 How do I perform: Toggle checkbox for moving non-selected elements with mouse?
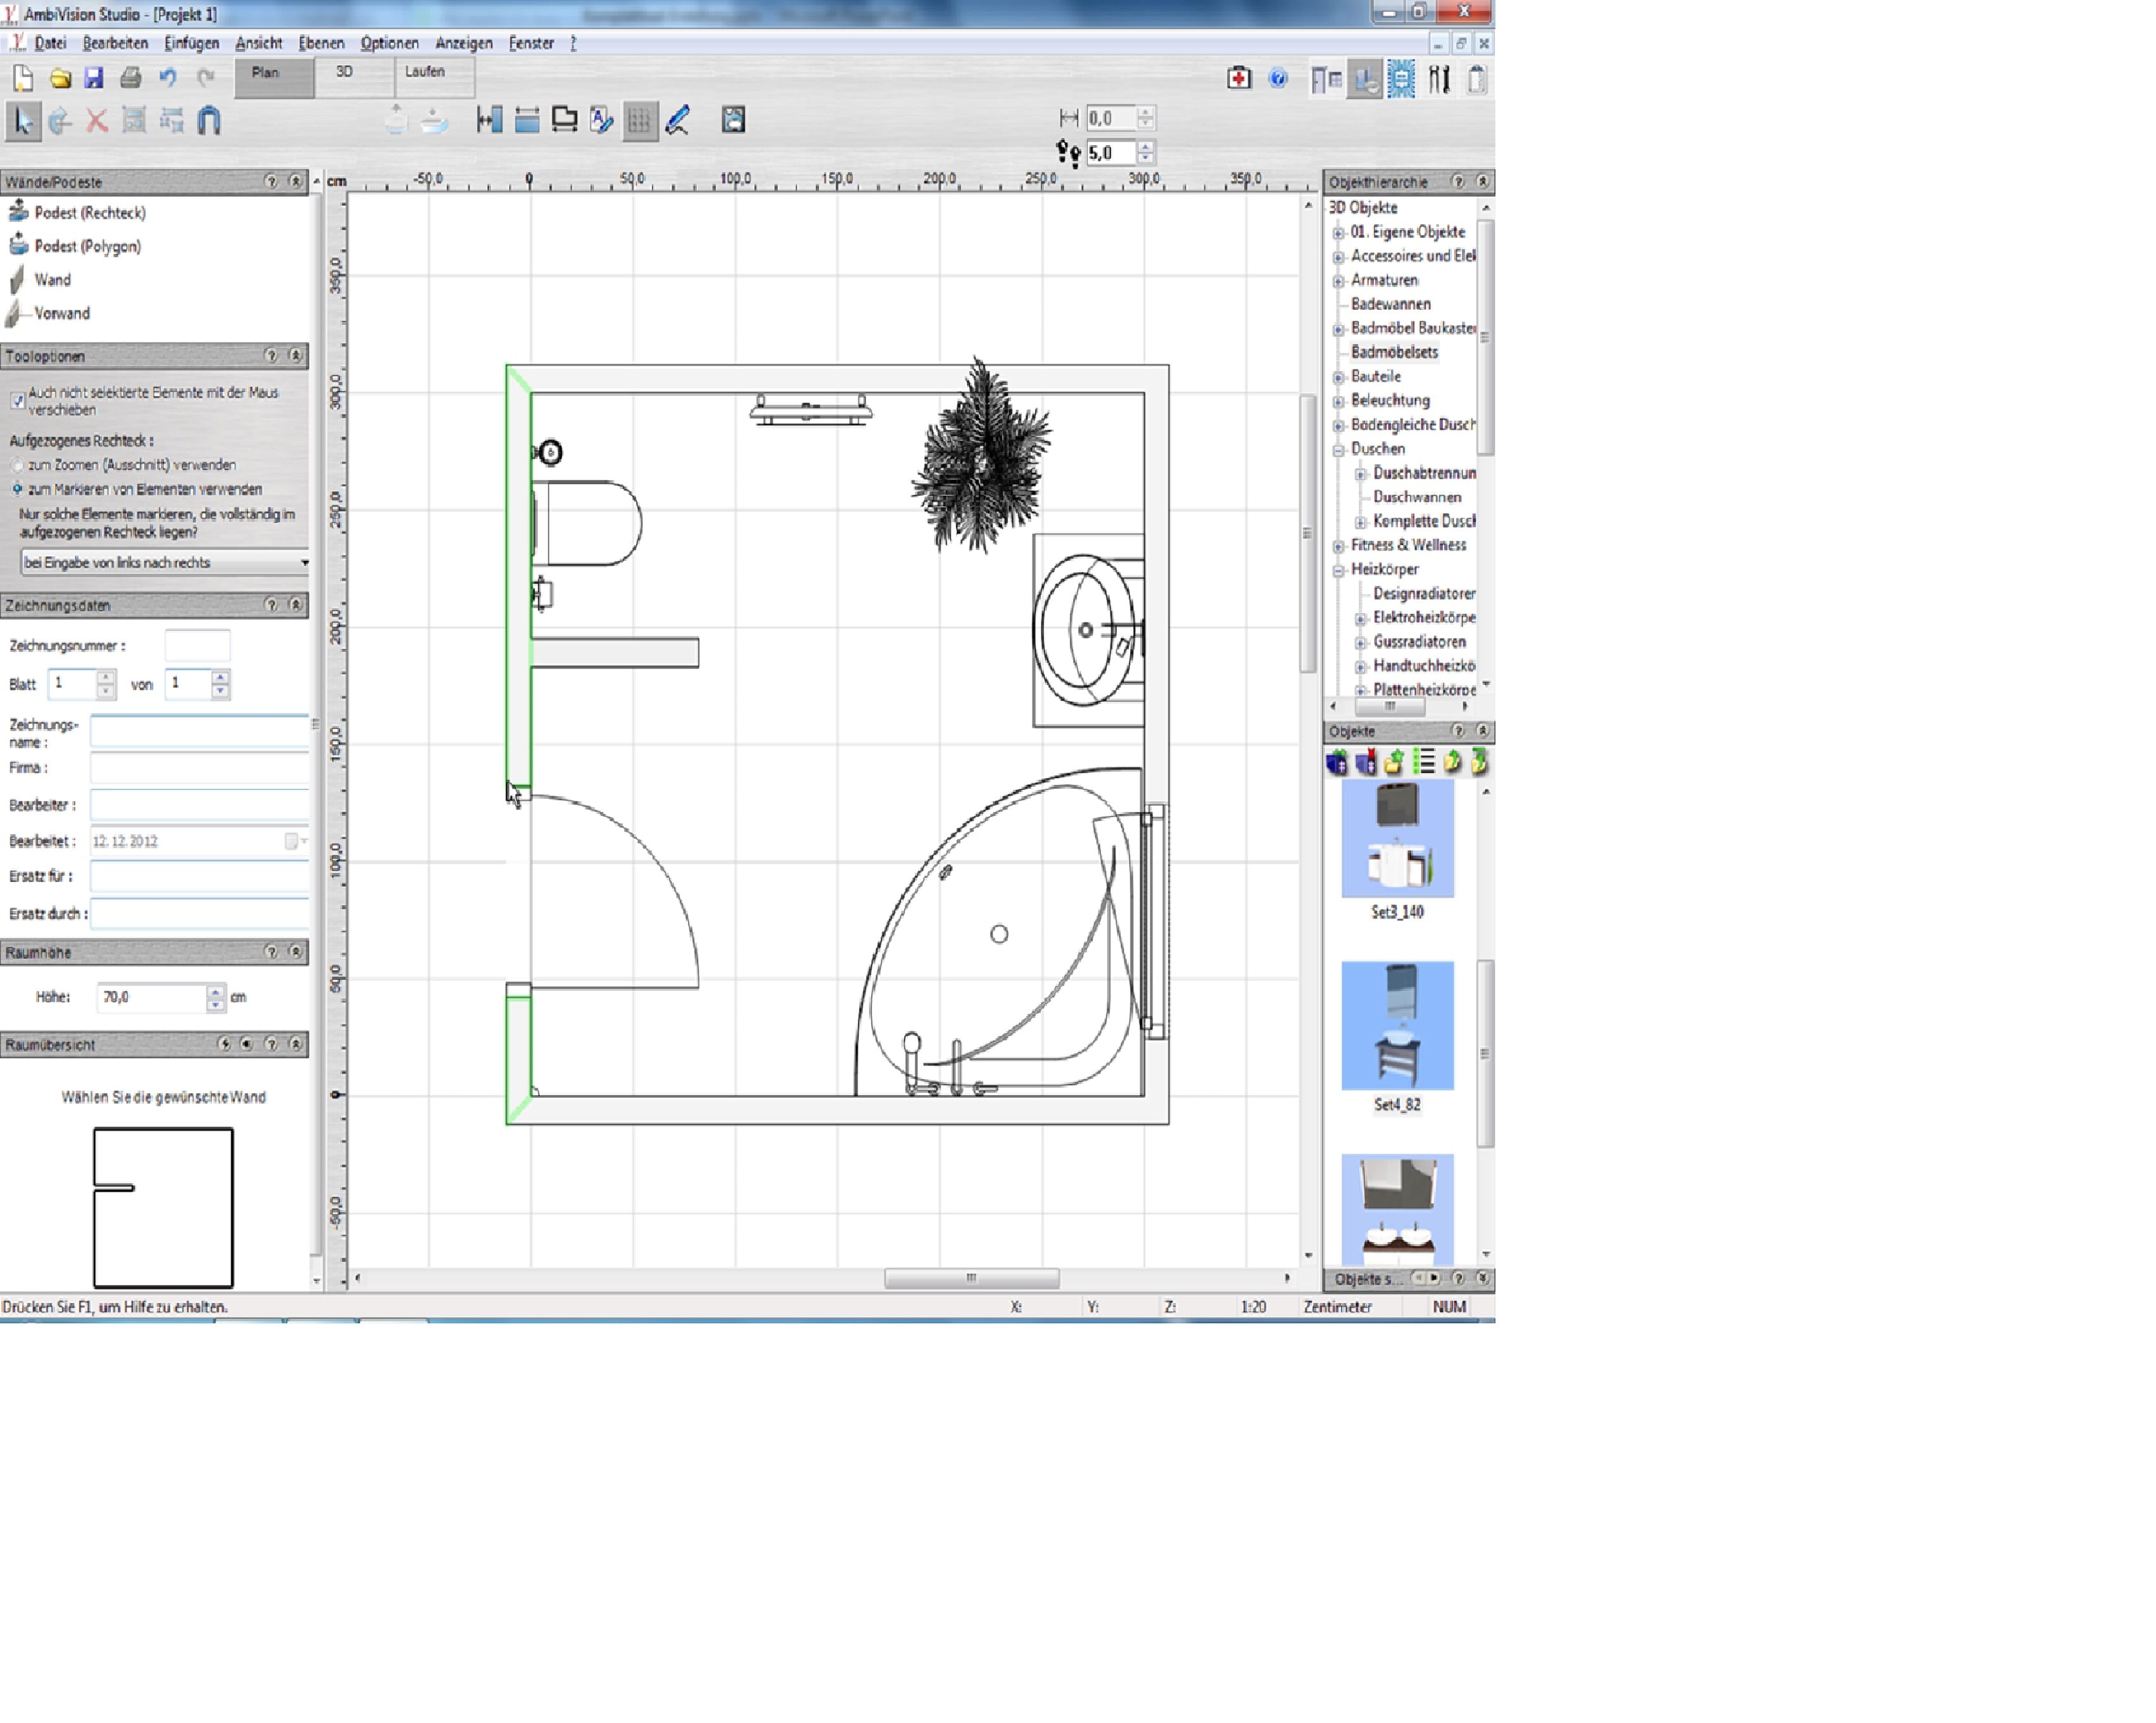click(17, 400)
